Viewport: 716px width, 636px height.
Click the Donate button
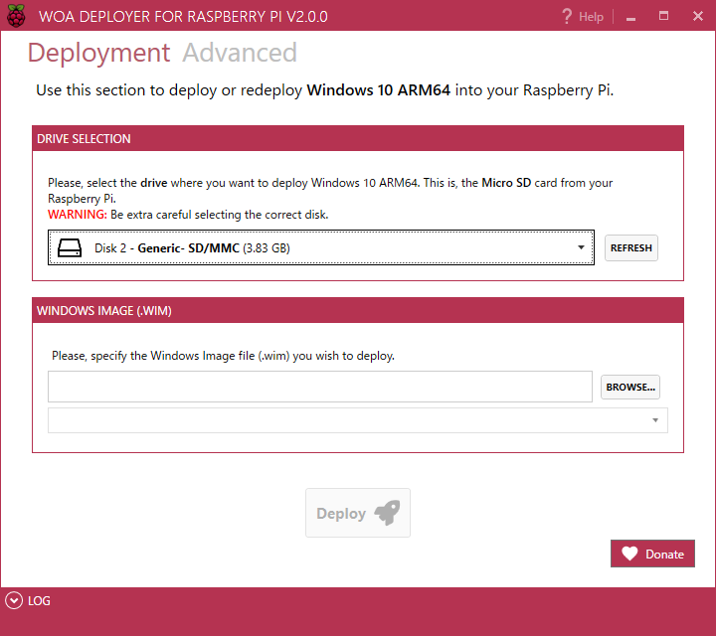point(652,554)
